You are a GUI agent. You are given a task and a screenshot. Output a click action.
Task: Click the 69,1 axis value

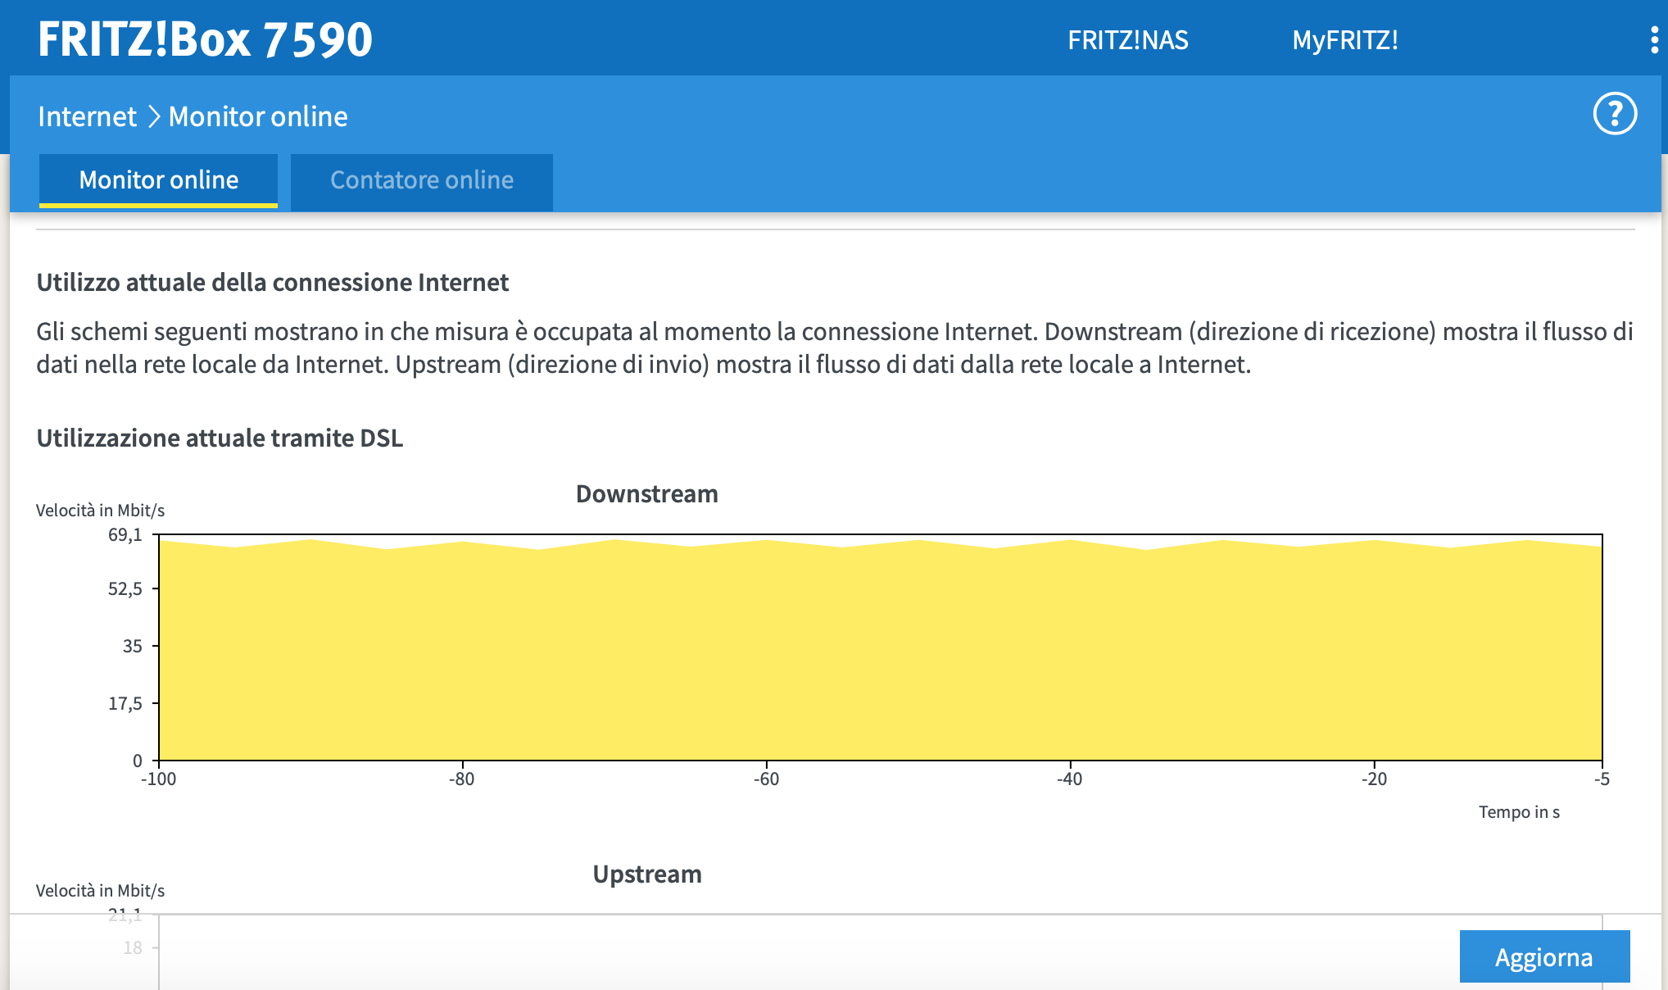[x=125, y=535]
